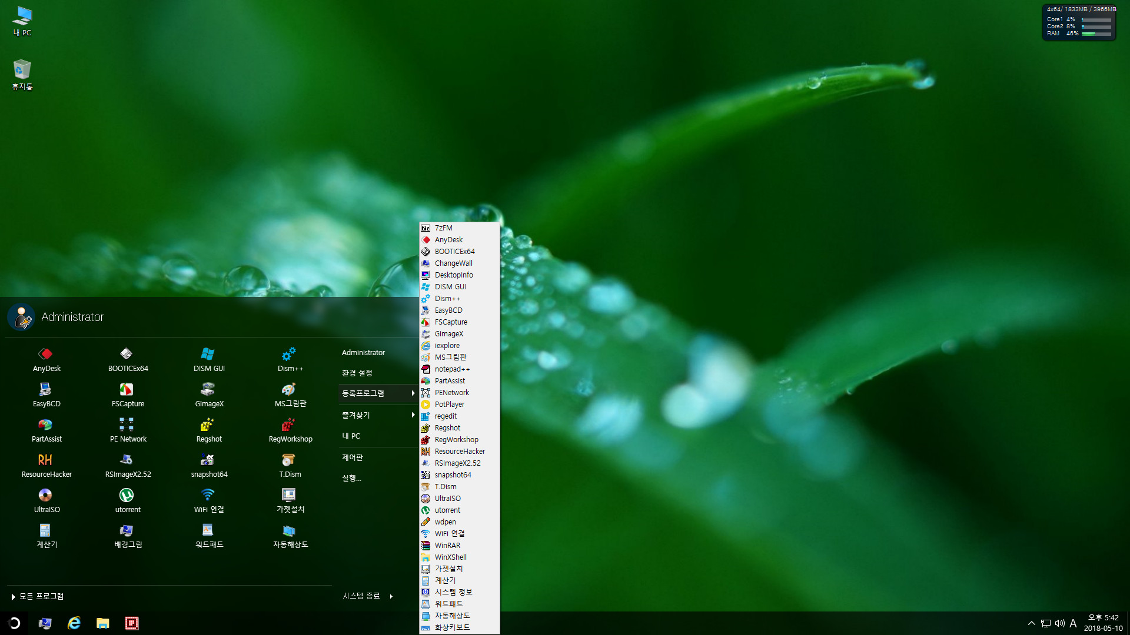The height and width of the screenshot is (635, 1130).
Task: Open WiFi 연결 tile in start grid
Action: pyautogui.click(x=209, y=501)
